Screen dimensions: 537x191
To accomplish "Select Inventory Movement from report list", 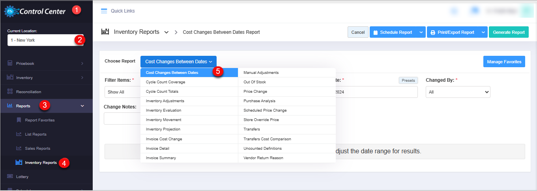I will [x=164, y=120].
